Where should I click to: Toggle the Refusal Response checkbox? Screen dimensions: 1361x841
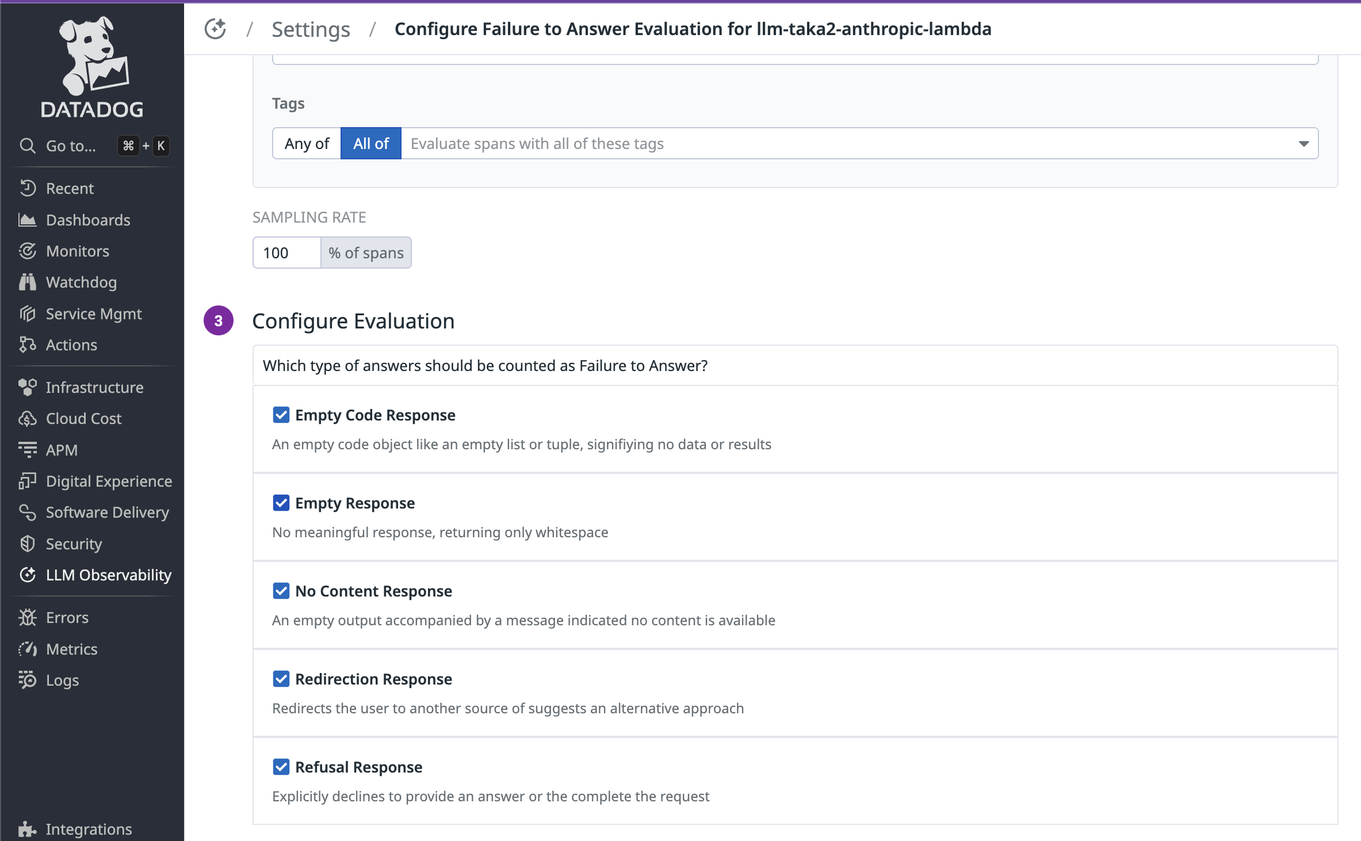(x=281, y=767)
